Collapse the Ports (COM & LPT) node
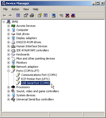Image resolution: width=106 pixels, height=118 pixels. pos(8,71)
